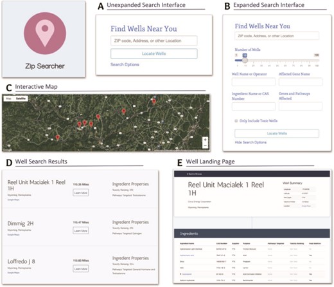Focus ZIP code field in expanded search panel
Image resolution: width=334 pixels, height=287 pixels.
tap(277, 36)
